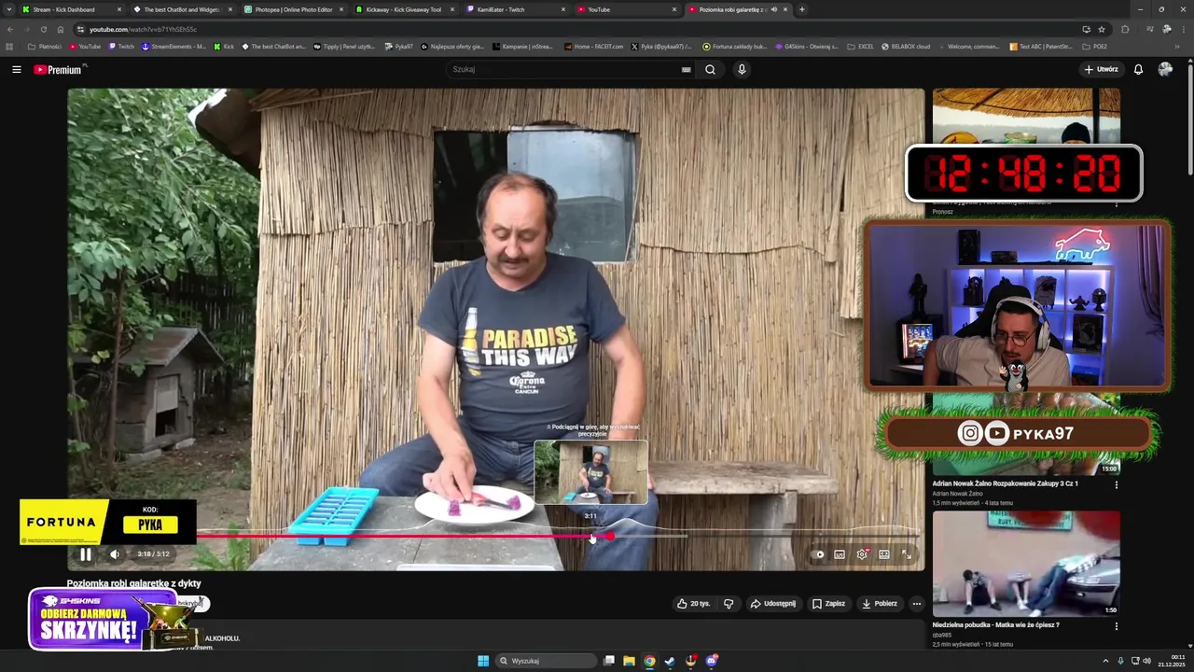Open the EXCEL bookmarks folder

860,46
